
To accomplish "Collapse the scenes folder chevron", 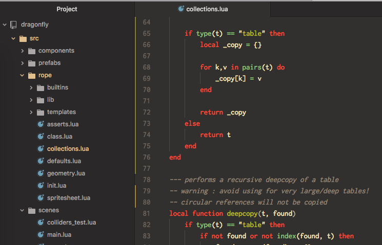I will coord(22,210).
